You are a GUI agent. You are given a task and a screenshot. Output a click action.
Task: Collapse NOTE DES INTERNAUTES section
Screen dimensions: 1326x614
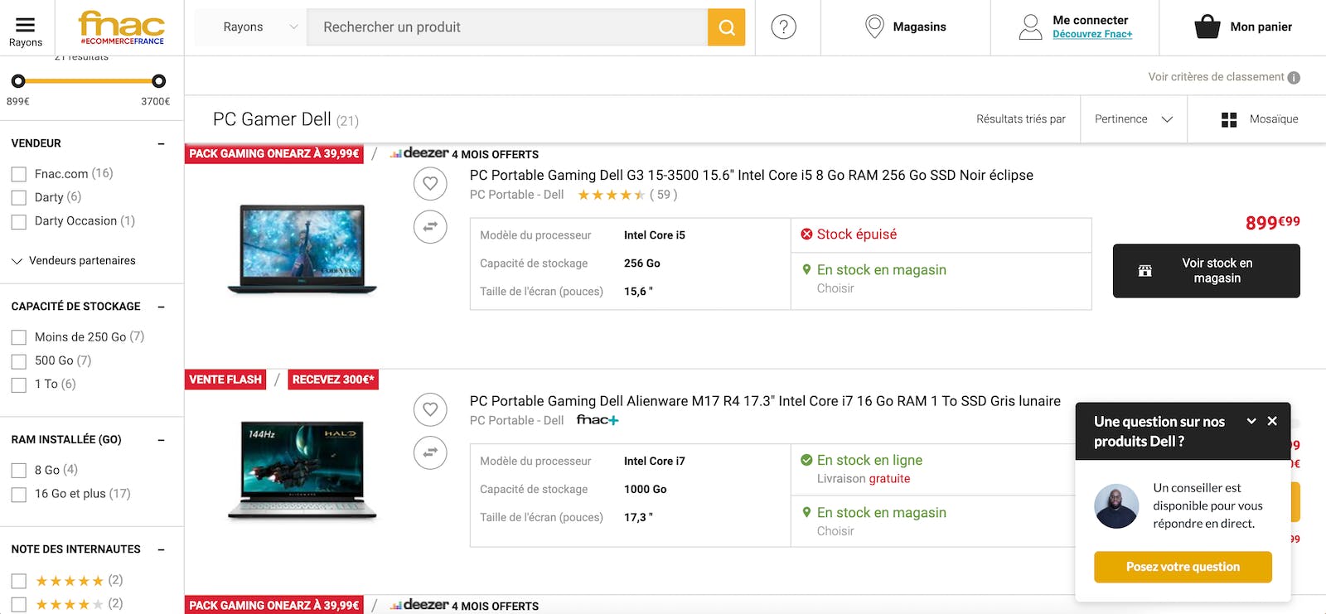[161, 549]
